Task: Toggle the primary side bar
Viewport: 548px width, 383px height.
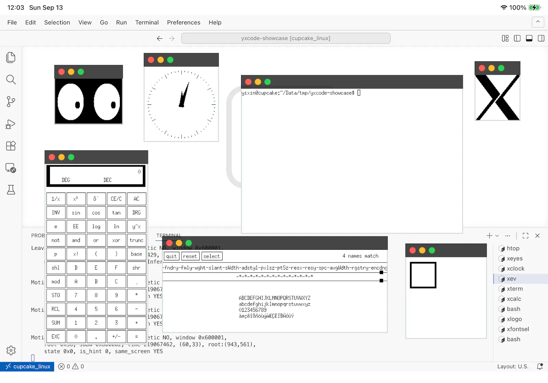Action: coord(517,38)
